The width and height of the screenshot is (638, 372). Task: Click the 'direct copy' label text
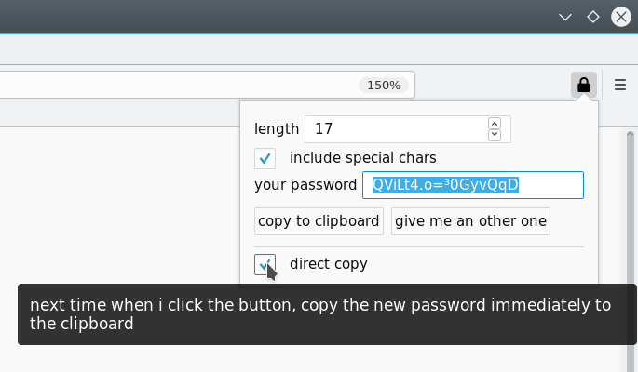tap(329, 264)
